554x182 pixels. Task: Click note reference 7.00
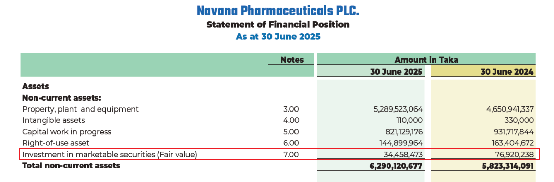291,155
